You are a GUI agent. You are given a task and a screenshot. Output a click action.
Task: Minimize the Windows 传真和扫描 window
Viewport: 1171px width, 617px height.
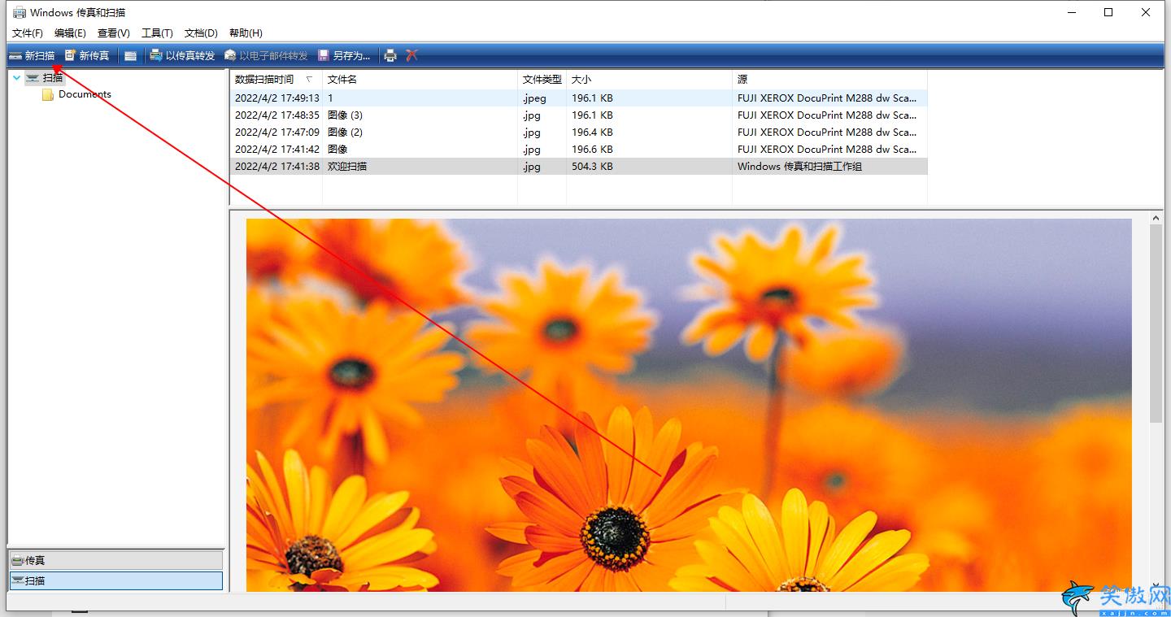(1071, 12)
